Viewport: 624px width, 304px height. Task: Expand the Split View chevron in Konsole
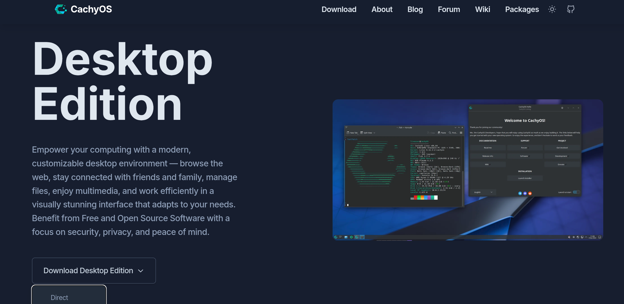[374, 133]
